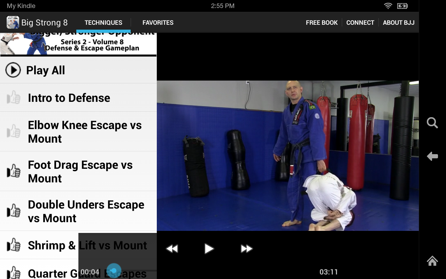The width and height of the screenshot is (446, 279).
Task: Open the TECHNIQUES tab
Action: pos(103,22)
